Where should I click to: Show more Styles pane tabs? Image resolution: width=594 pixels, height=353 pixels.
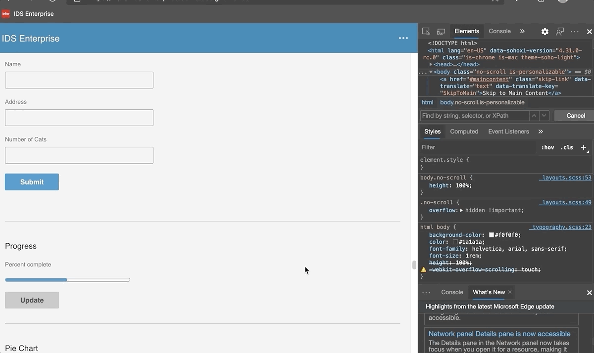541,132
